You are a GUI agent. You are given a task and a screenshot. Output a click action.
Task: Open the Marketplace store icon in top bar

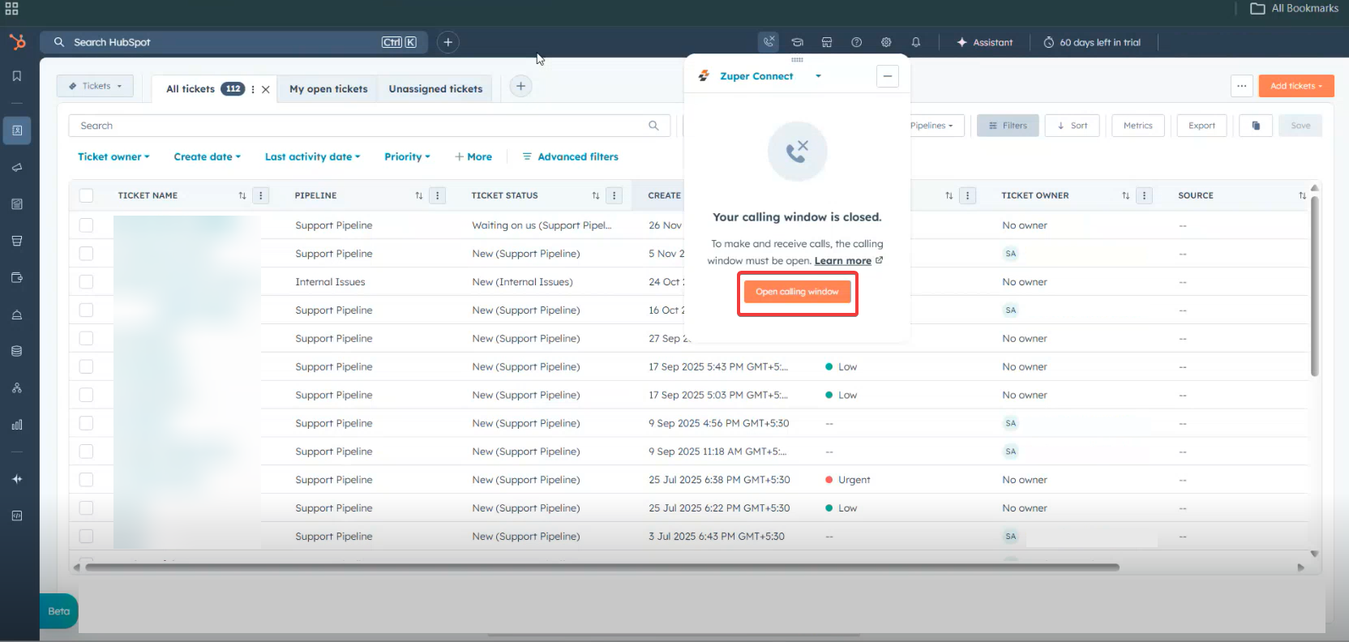click(x=827, y=42)
